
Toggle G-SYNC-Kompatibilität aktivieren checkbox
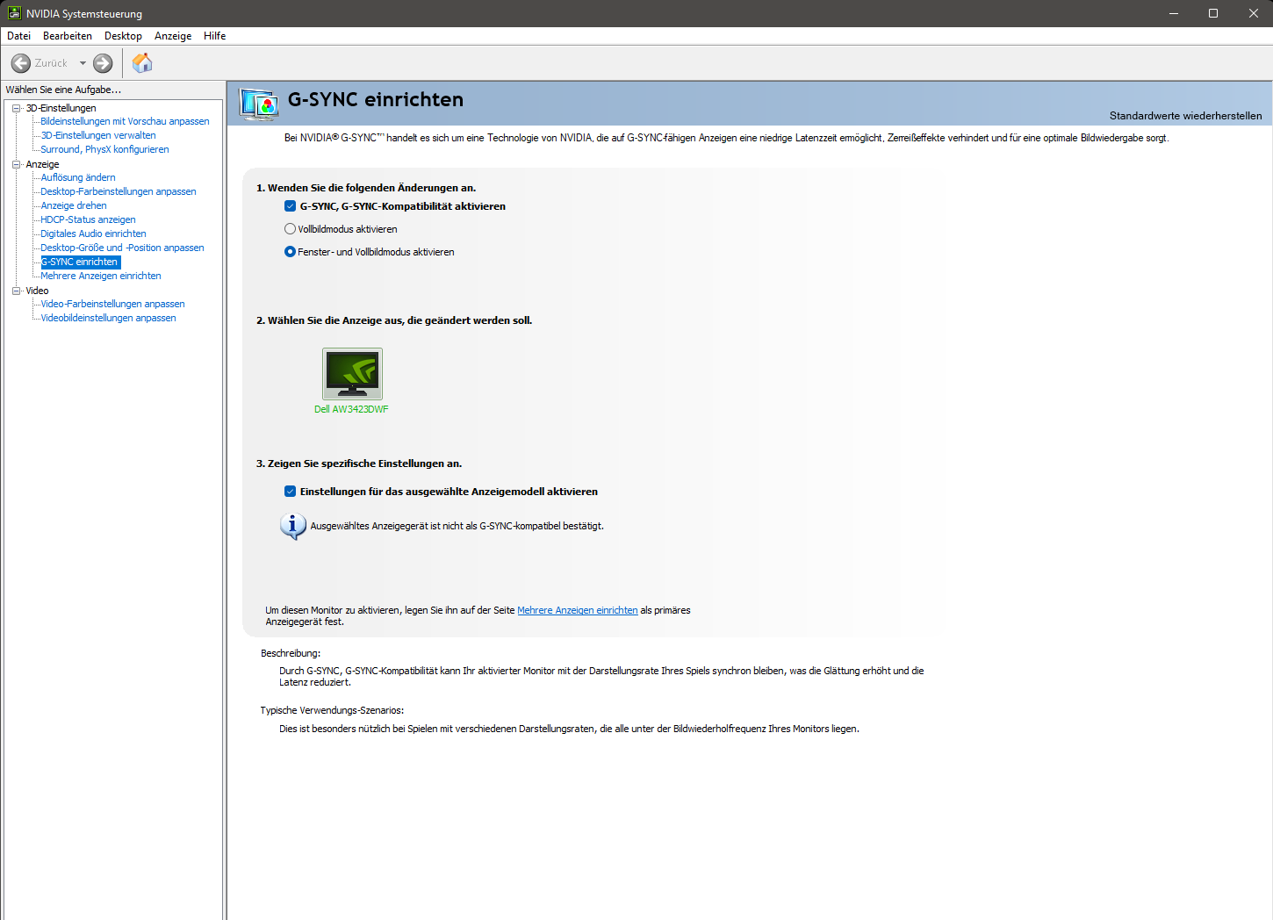click(x=290, y=206)
